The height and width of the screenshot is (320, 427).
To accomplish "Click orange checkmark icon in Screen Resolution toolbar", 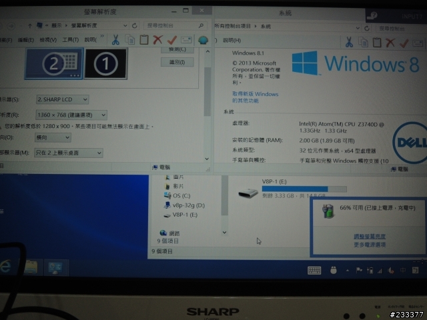I will [172, 40].
